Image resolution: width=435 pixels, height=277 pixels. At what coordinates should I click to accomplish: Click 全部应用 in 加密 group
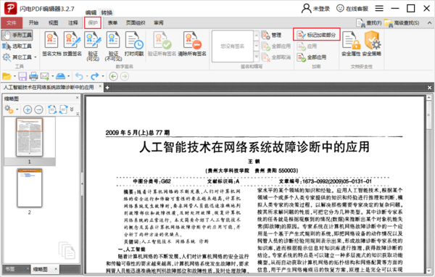[x=311, y=57]
